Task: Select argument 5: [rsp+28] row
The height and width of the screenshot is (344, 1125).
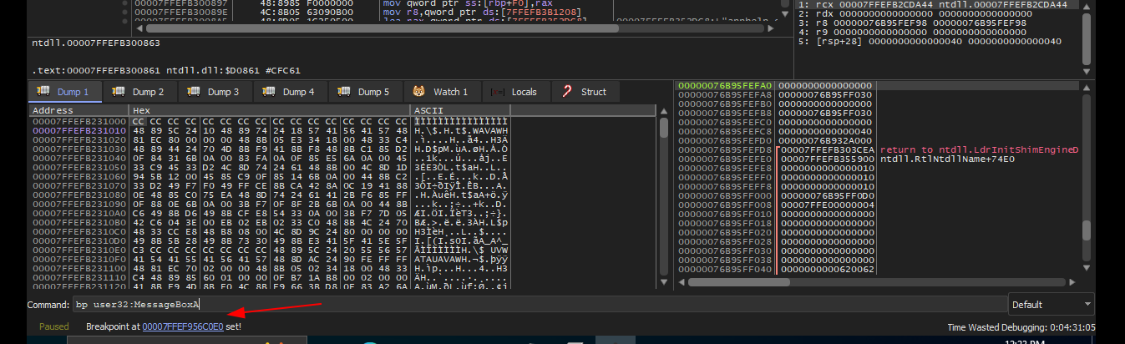Action: [x=937, y=41]
